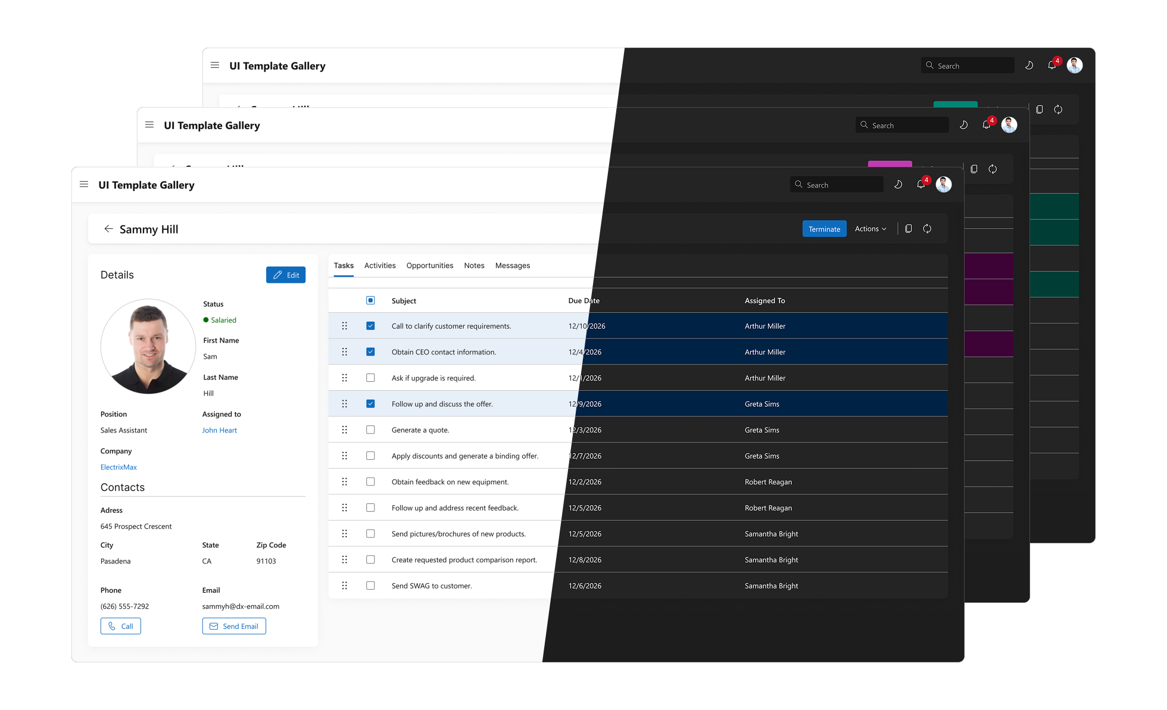This screenshot has height=710, width=1167.
Task: Click Search field in front window
Action: tap(837, 185)
